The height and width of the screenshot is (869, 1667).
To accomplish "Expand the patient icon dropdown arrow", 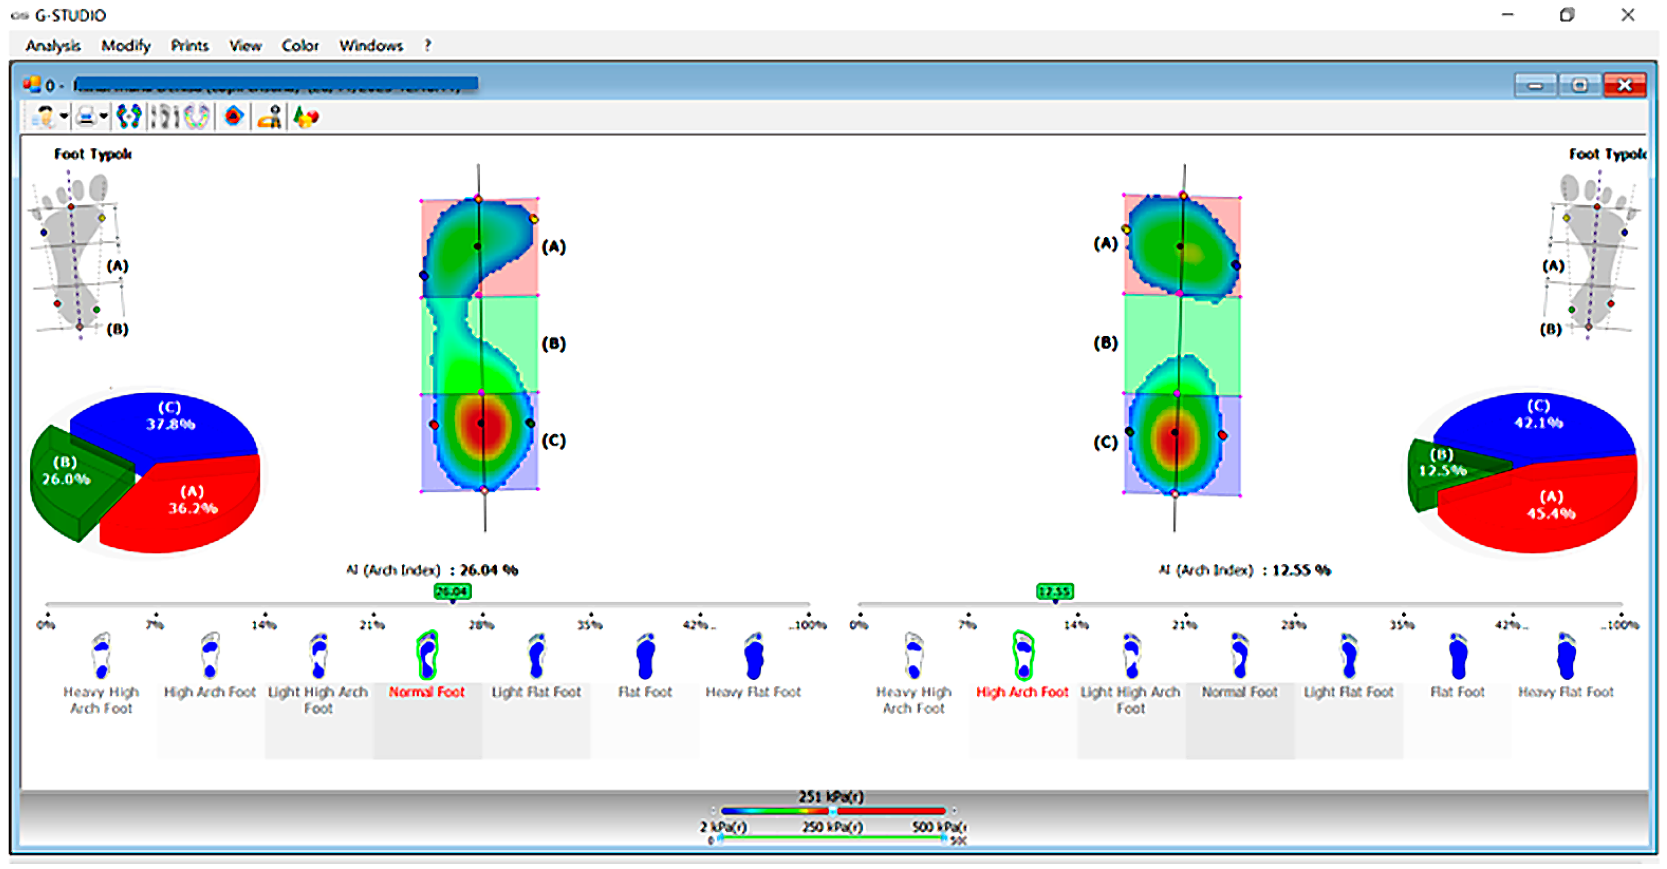I will click(64, 117).
